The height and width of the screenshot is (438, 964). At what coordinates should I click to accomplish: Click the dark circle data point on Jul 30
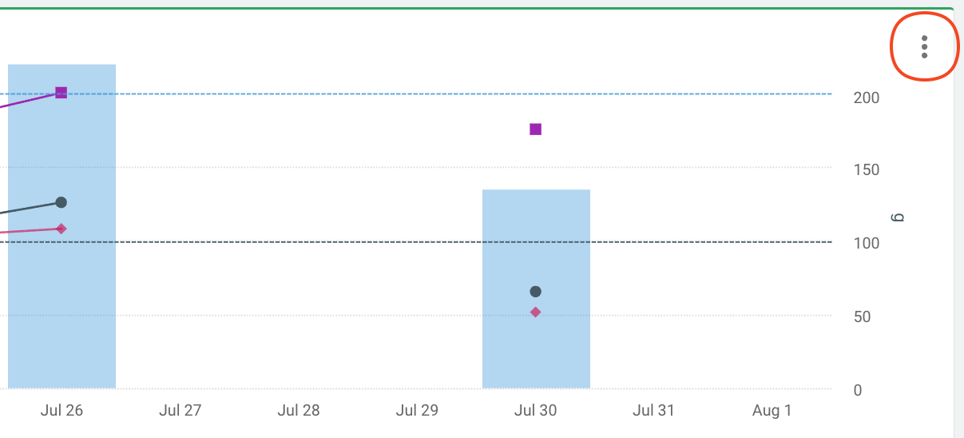(x=536, y=292)
